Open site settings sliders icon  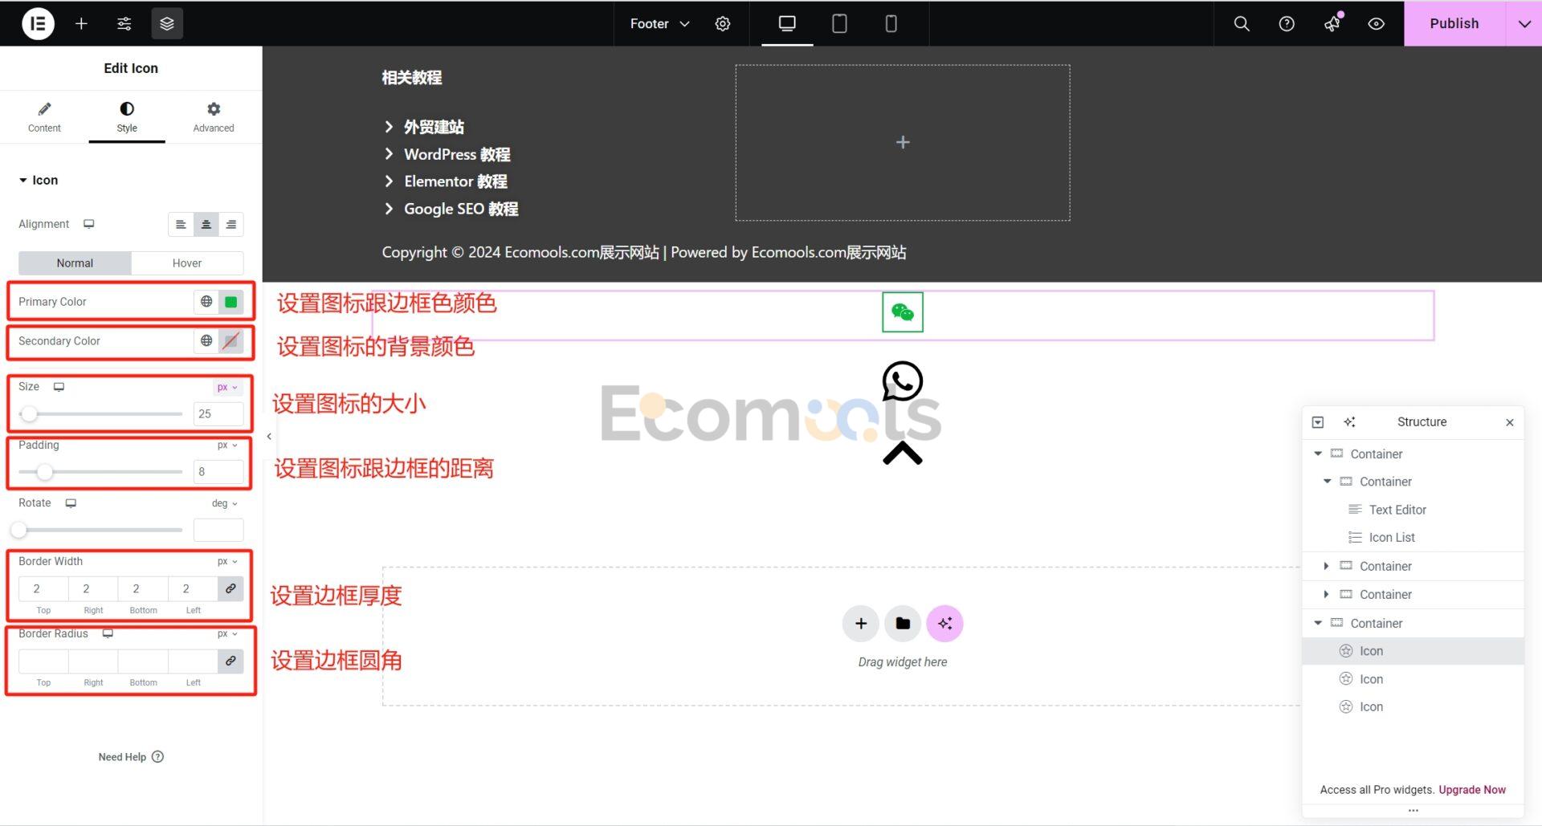tap(124, 23)
